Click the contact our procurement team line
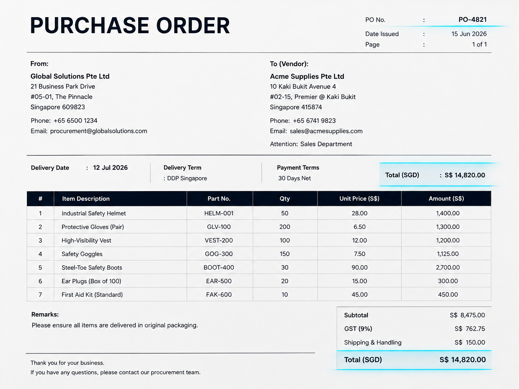Viewport: 519px width, 389px height. (116, 372)
